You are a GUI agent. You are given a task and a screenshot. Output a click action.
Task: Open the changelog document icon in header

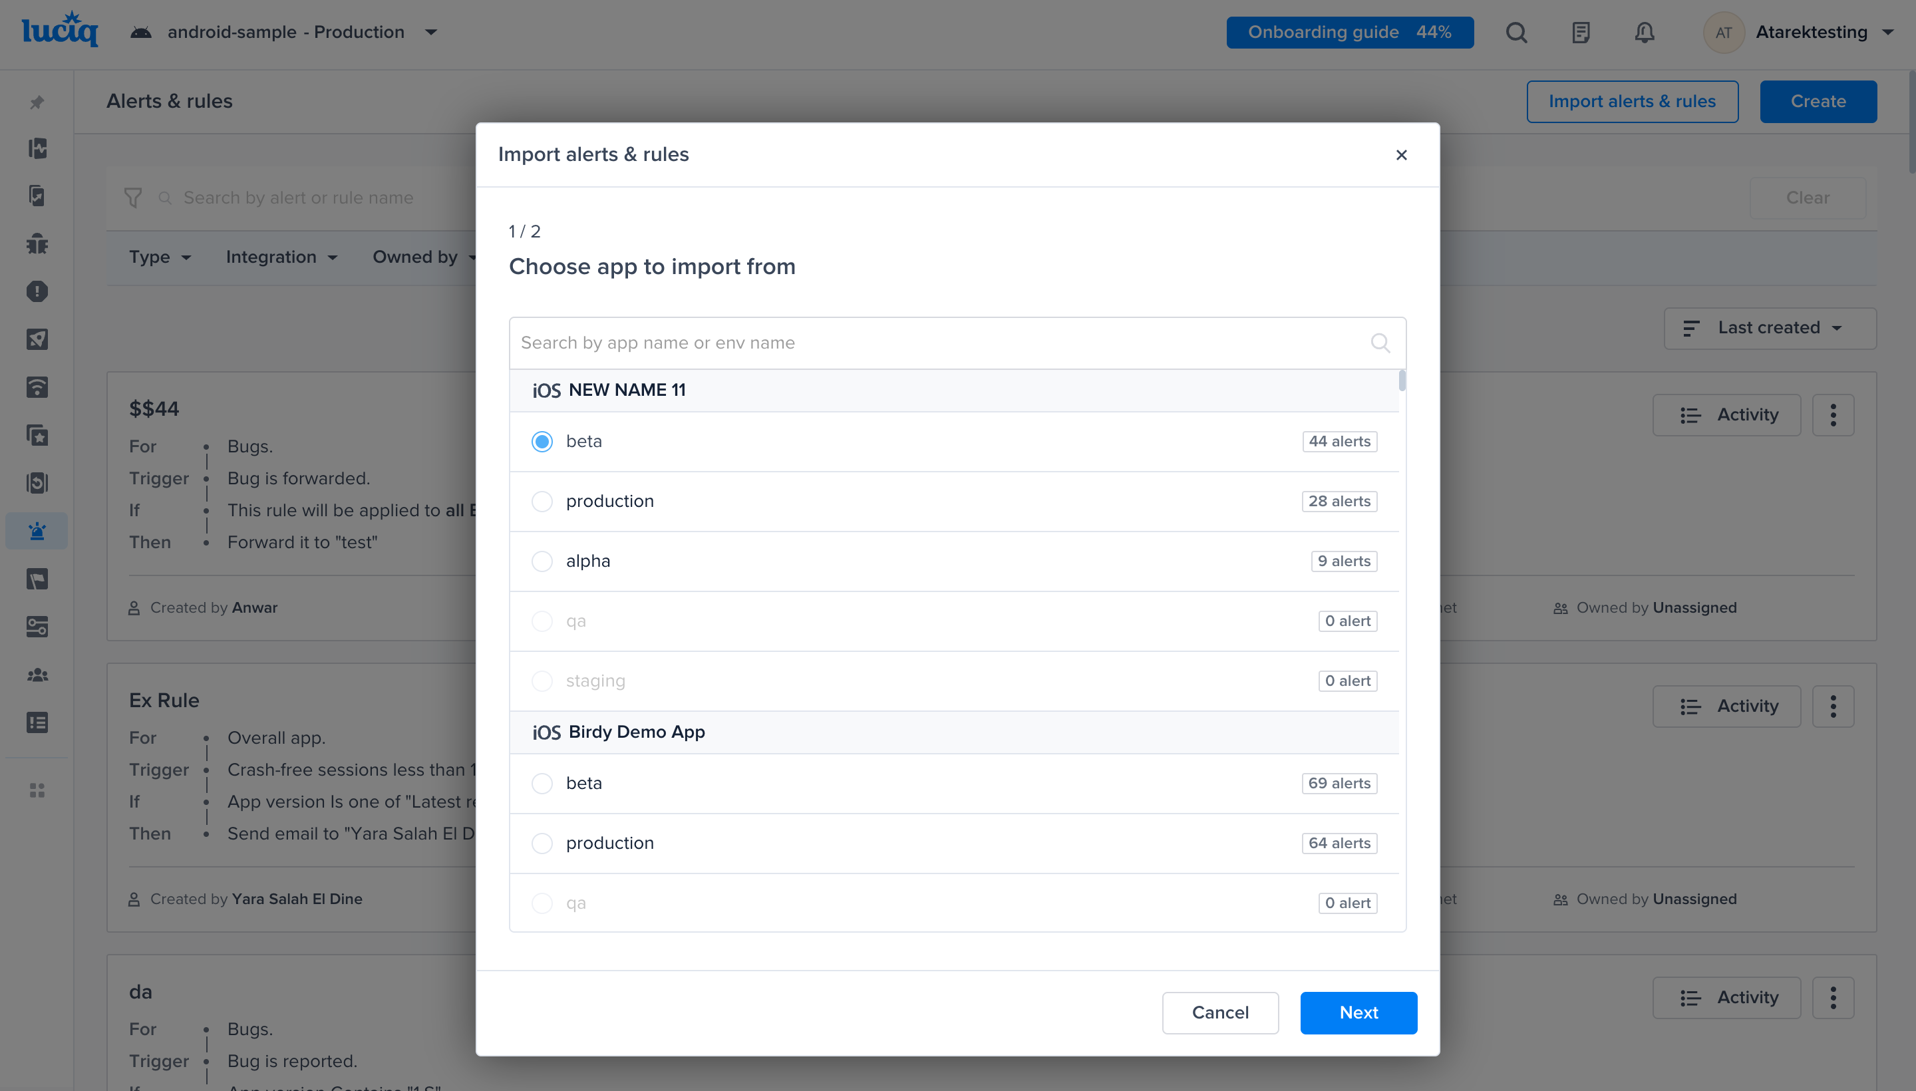tap(1580, 32)
